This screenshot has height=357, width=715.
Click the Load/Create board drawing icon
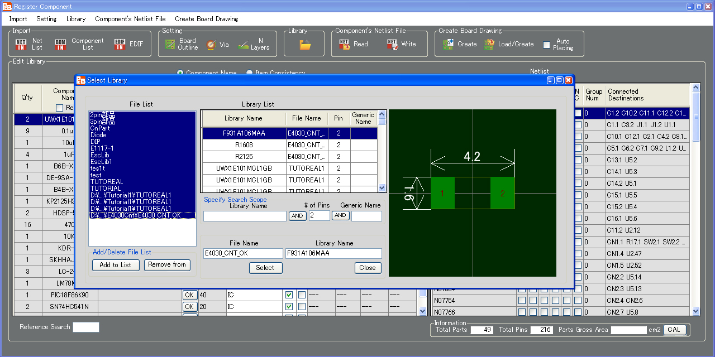click(x=489, y=45)
